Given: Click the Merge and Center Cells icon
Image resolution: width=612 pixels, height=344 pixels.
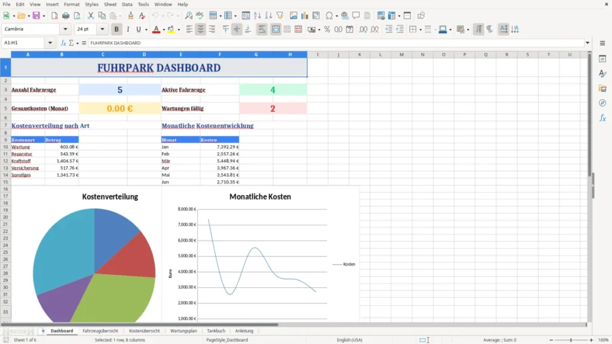Looking at the screenshot, I should (x=276, y=29).
